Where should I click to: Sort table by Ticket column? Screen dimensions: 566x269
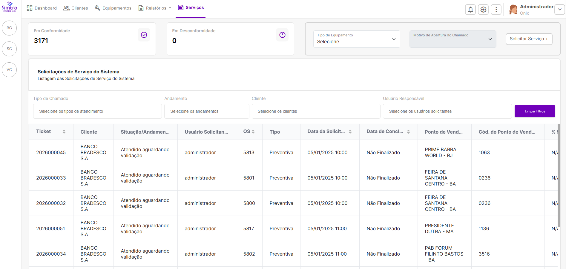[x=64, y=132]
